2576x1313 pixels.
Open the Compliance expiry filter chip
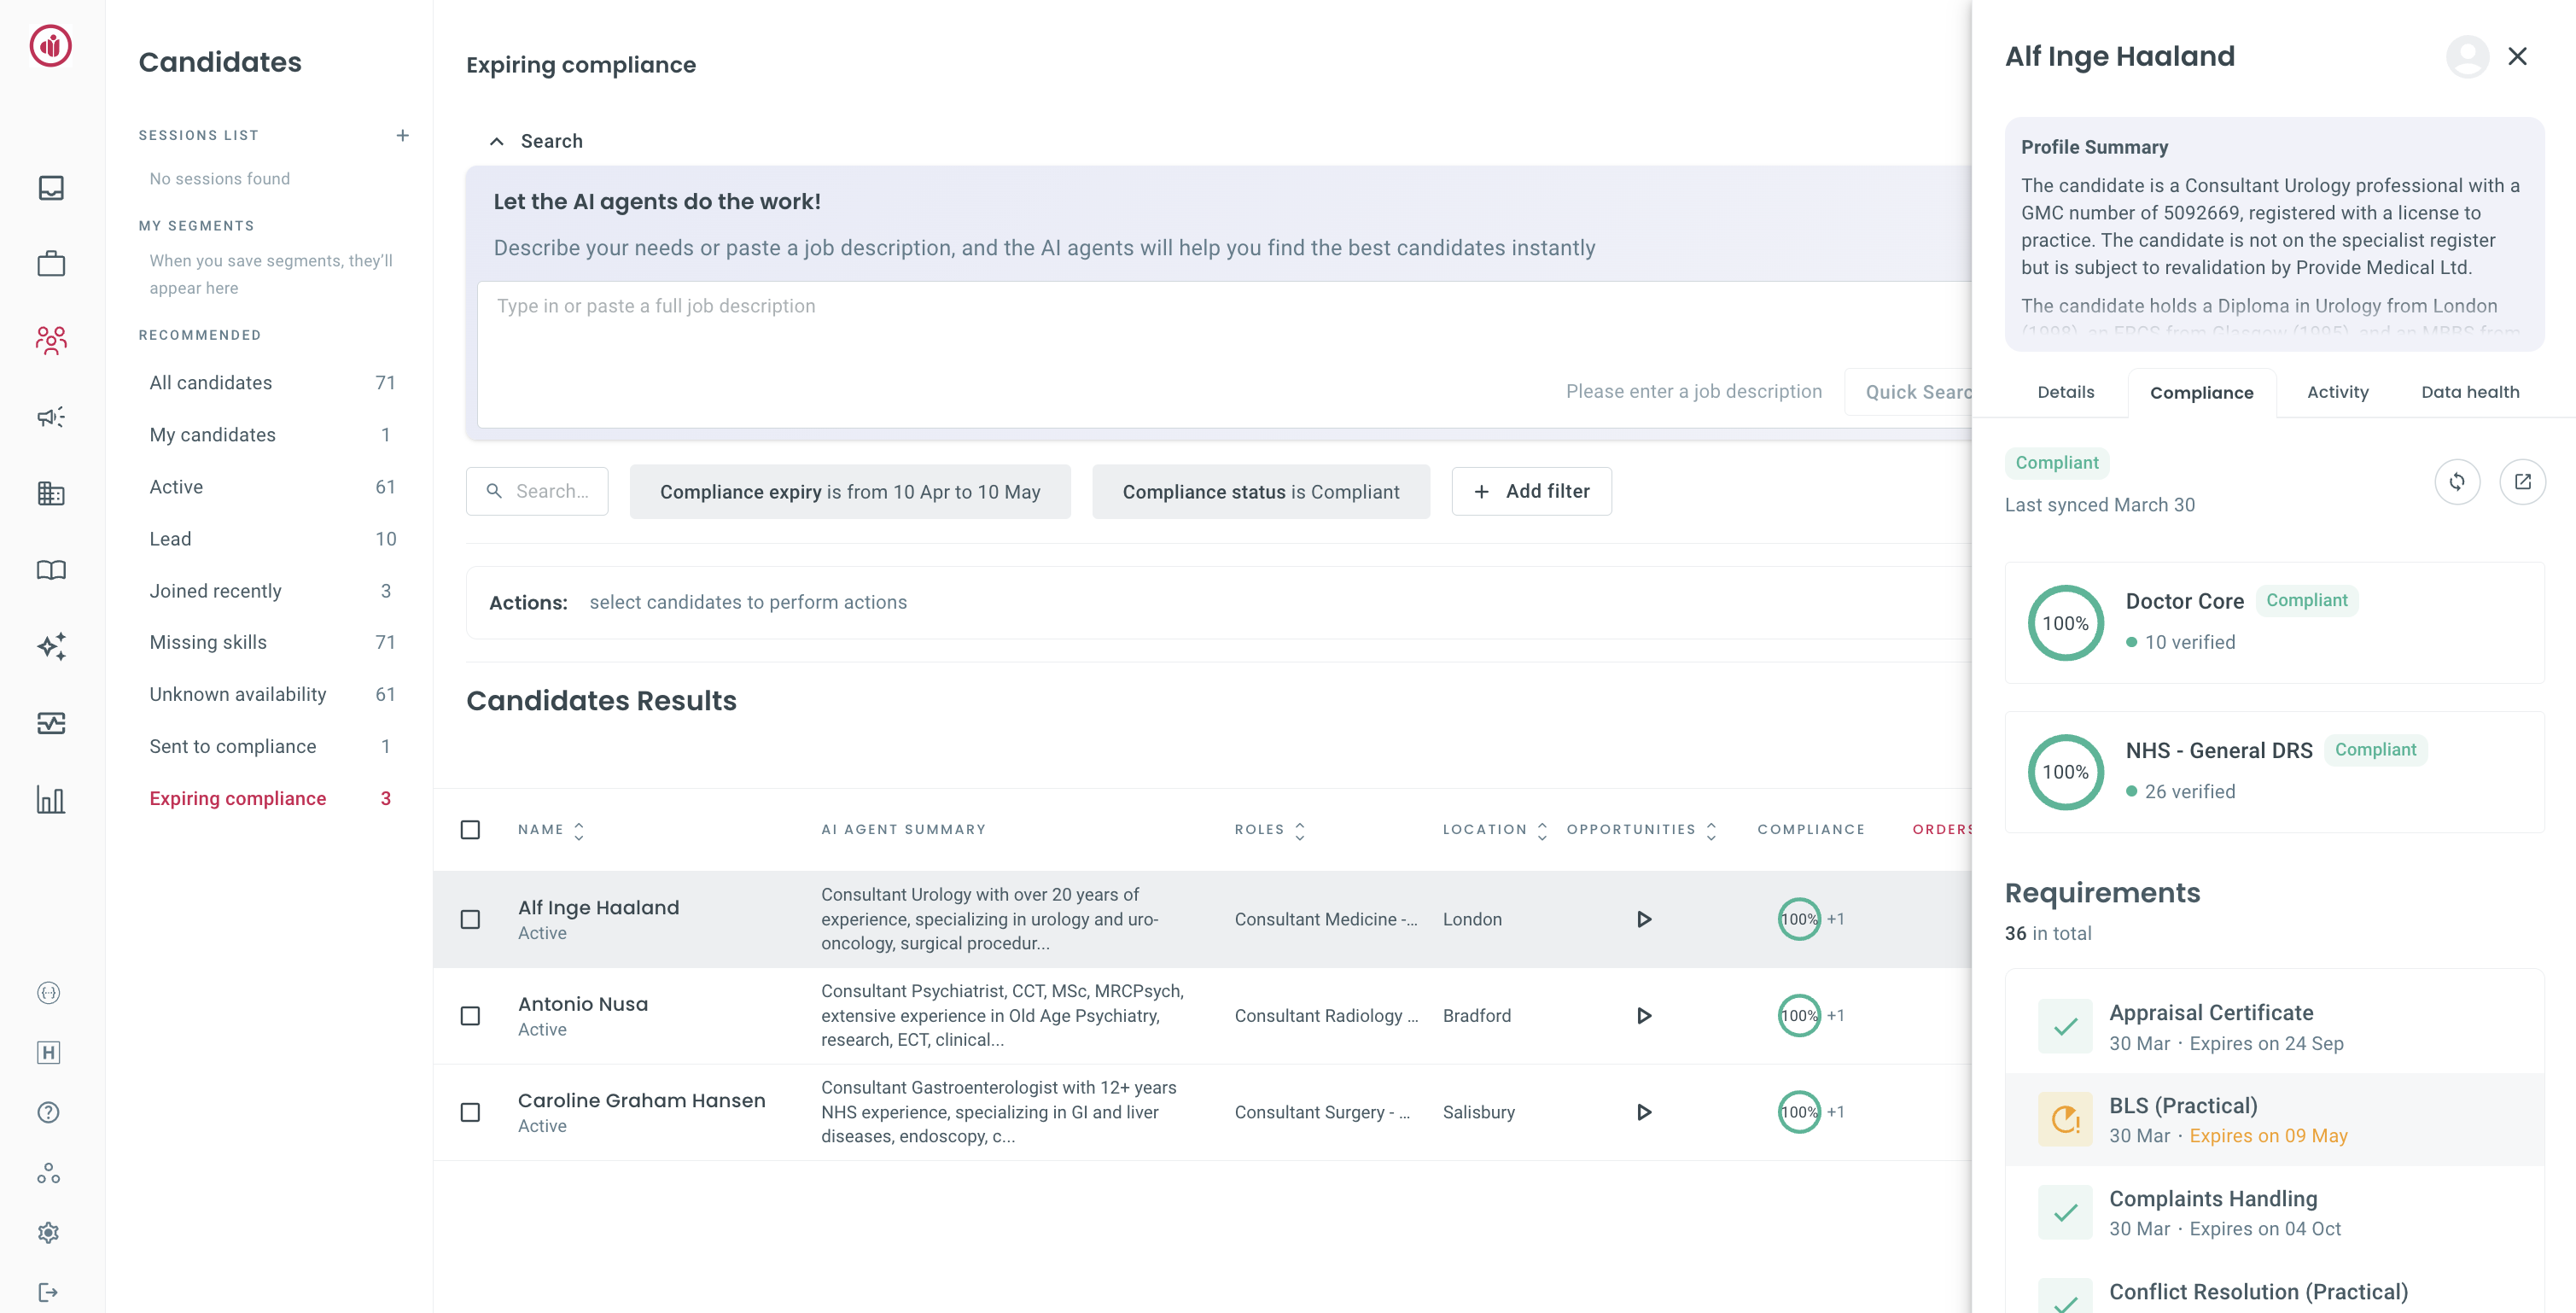click(850, 492)
